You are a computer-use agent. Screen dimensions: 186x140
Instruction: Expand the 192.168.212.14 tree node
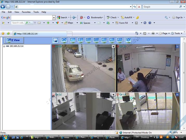point(4,46)
